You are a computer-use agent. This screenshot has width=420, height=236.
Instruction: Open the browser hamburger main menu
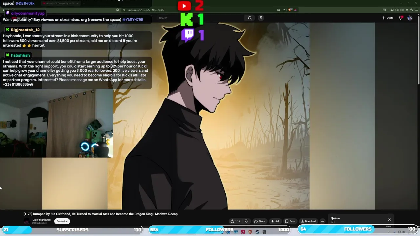coord(417,10)
